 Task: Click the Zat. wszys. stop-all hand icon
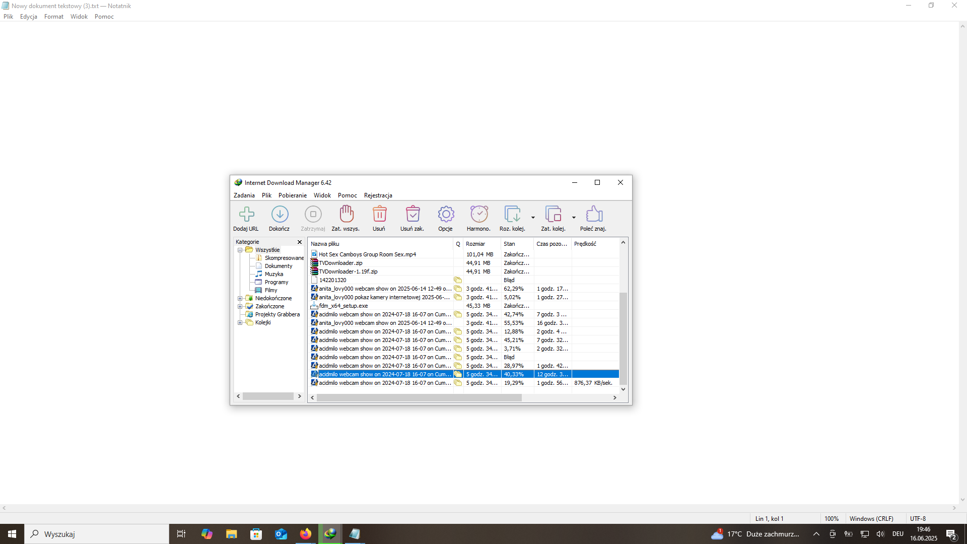coord(346,215)
